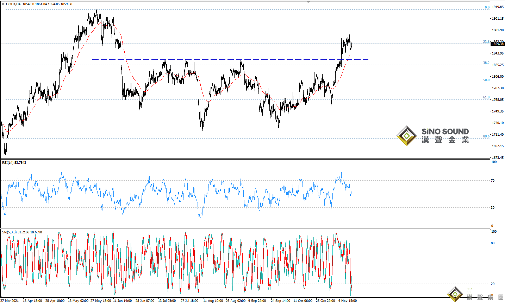Click the 1806.00 price scale value
The width and height of the screenshot is (505, 304).
(x=498, y=77)
